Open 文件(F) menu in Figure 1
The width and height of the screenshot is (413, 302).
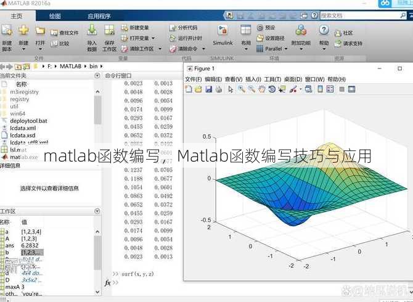pos(194,80)
